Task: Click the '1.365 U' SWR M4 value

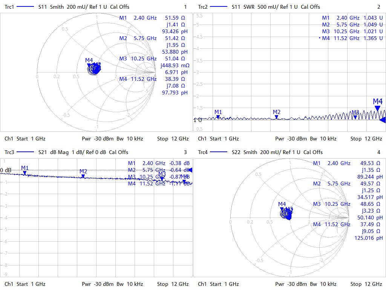Action: click(373, 38)
